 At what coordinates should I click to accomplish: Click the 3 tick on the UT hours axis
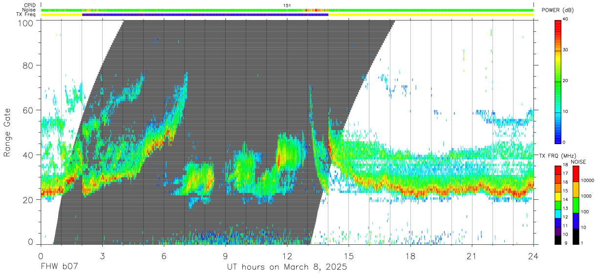click(102, 256)
